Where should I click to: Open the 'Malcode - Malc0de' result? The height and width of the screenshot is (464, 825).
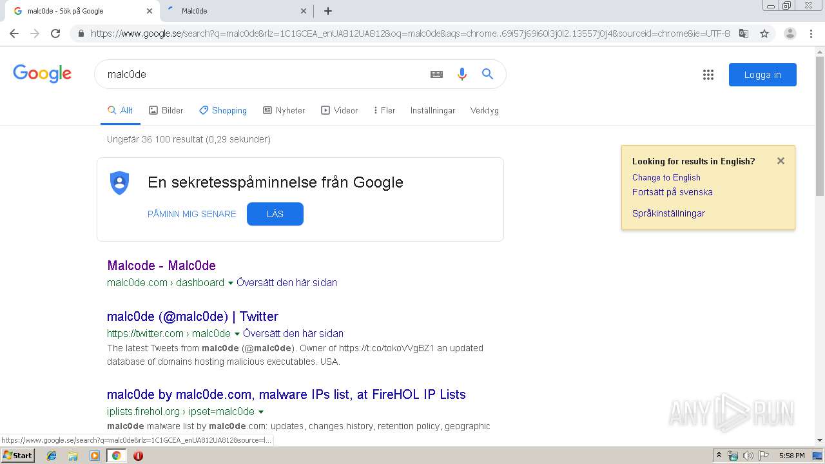[161, 266]
